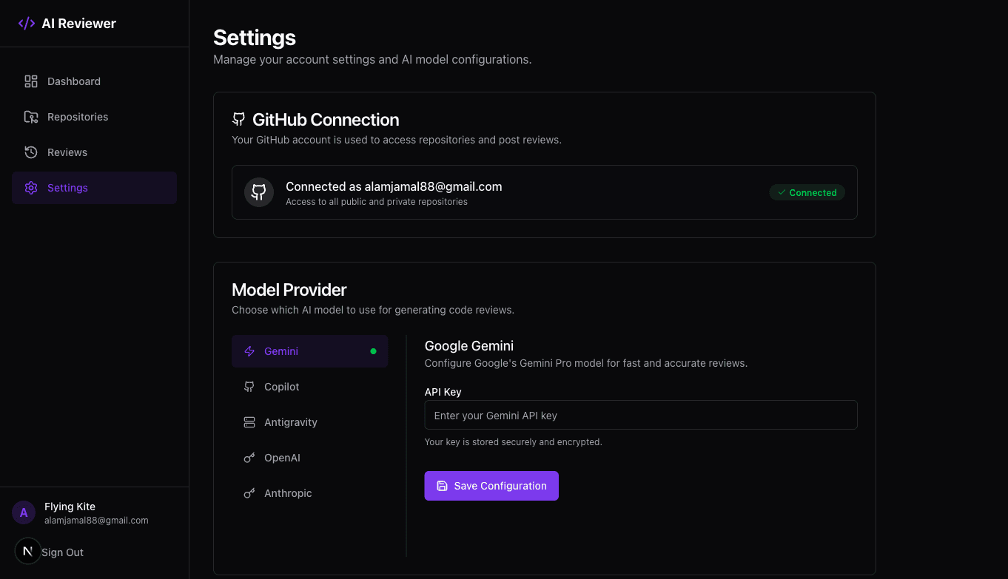Click the green Connected status badge
This screenshot has height=579, width=1008.
click(807, 192)
